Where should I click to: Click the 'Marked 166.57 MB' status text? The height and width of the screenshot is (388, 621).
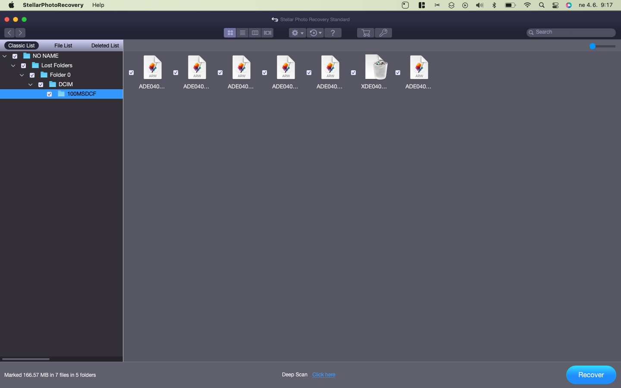pyautogui.click(x=50, y=375)
